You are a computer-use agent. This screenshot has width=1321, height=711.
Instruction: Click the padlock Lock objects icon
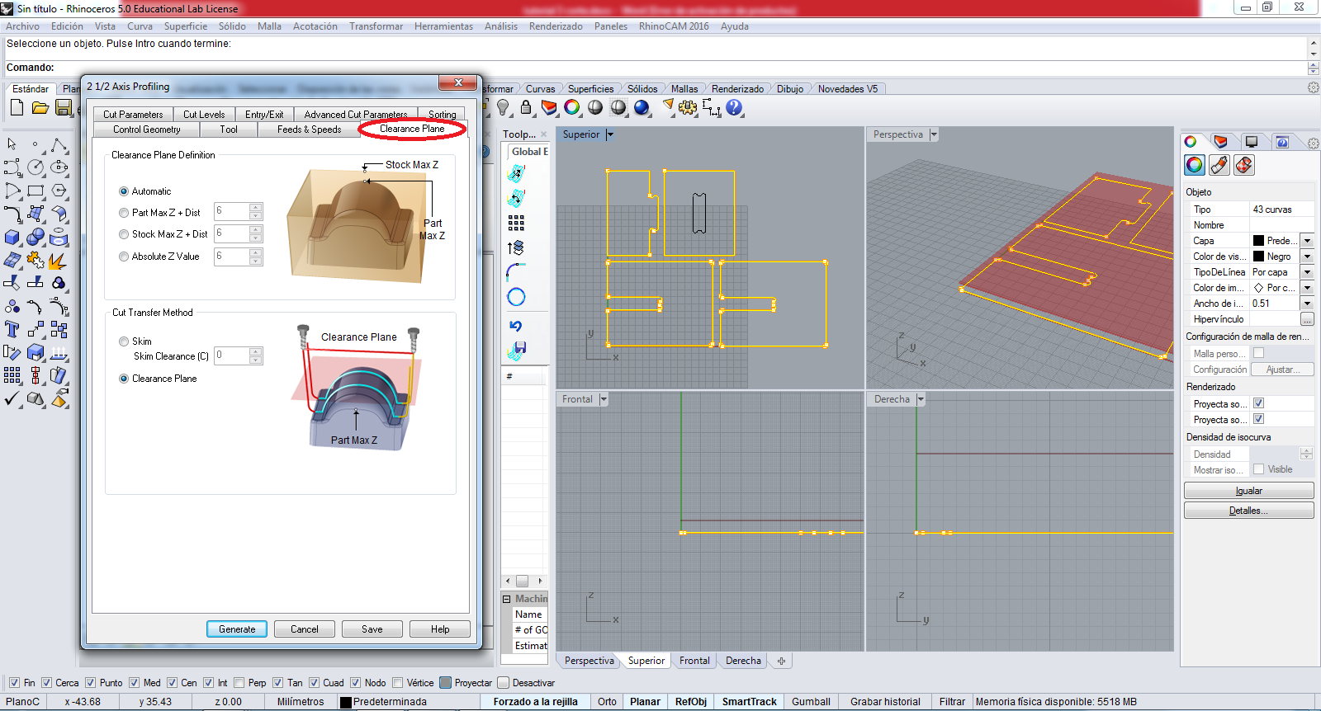[x=526, y=107]
